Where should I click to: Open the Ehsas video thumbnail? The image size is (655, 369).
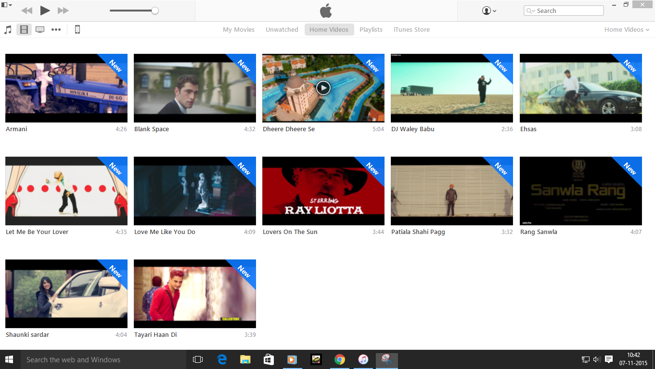tap(581, 88)
